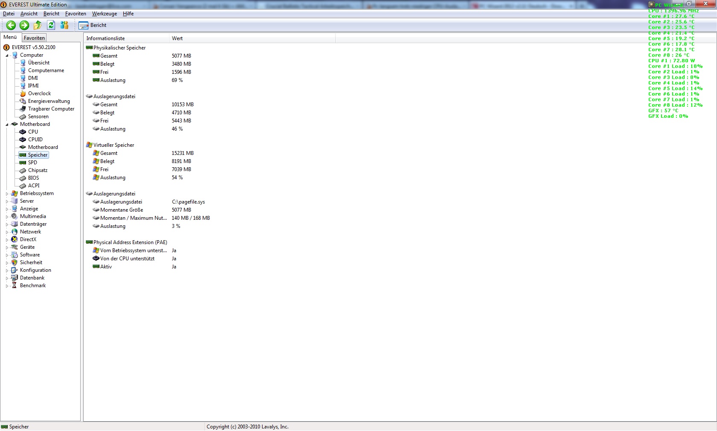
Task: Select the Sensoren icon
Action: click(23, 116)
